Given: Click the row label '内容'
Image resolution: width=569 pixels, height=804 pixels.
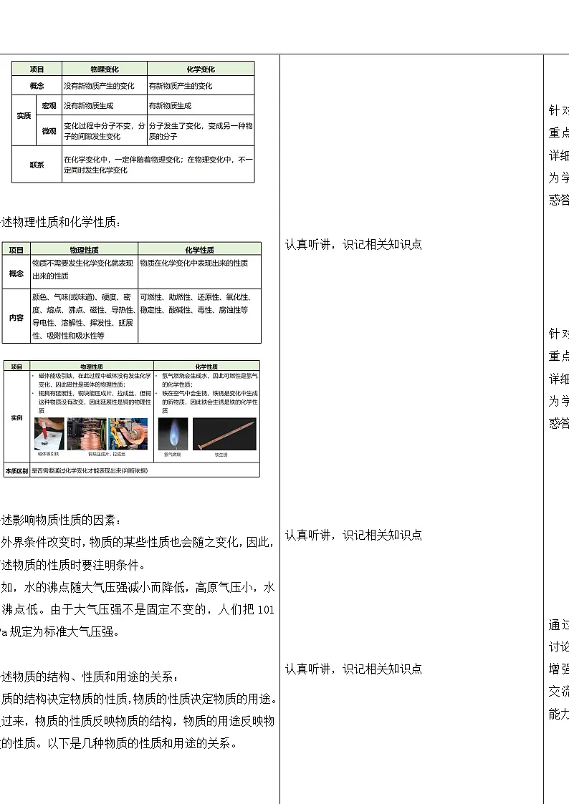Looking at the screenshot, I should click(16, 318).
